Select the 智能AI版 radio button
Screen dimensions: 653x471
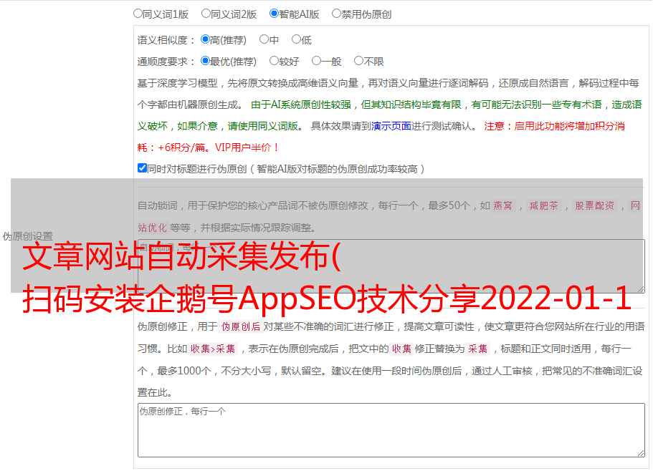274,13
